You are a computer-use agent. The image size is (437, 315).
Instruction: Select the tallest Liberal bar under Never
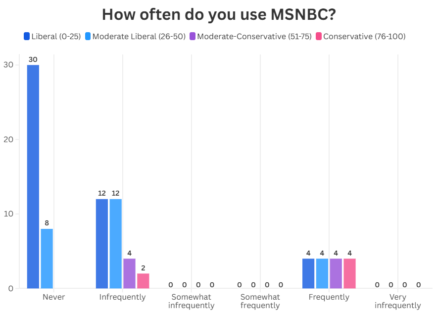(33, 176)
